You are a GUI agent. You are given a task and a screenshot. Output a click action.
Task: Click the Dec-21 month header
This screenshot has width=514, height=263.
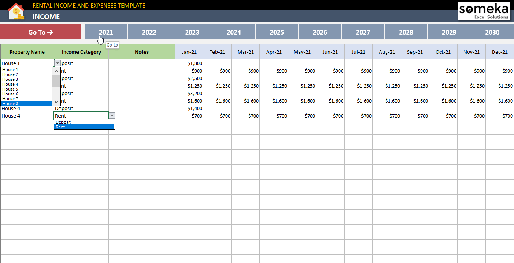point(499,52)
